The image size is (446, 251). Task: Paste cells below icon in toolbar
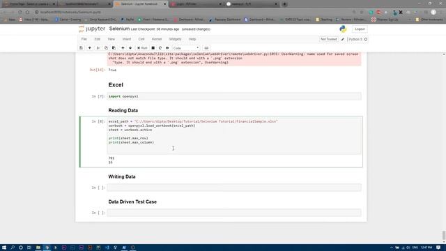[114, 48]
